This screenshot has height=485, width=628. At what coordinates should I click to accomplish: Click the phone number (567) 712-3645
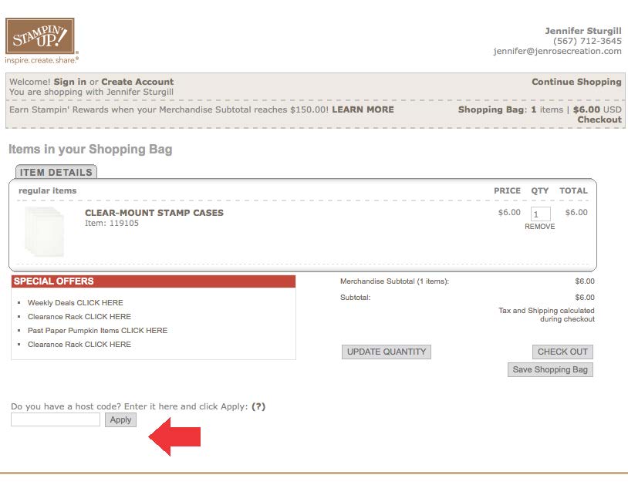click(587, 41)
